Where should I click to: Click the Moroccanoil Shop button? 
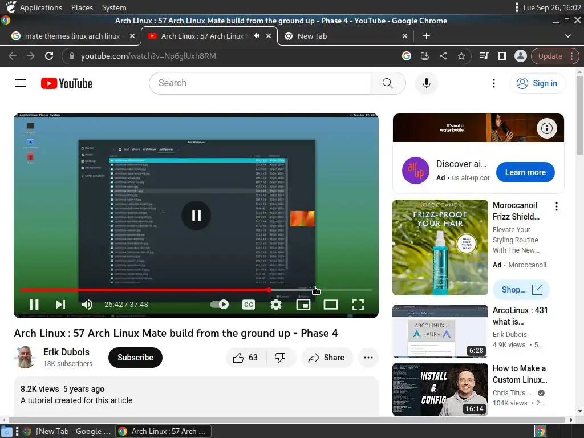pos(521,289)
